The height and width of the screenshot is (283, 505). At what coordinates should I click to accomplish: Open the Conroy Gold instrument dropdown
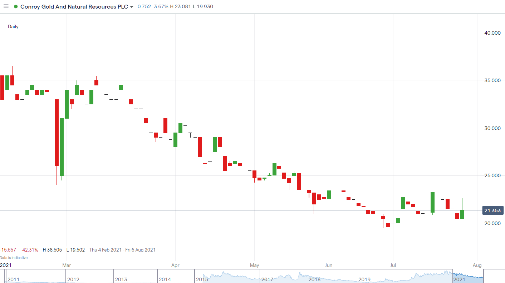(132, 6)
